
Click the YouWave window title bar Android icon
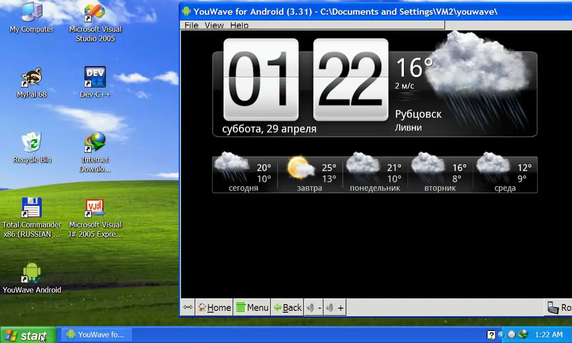186,11
